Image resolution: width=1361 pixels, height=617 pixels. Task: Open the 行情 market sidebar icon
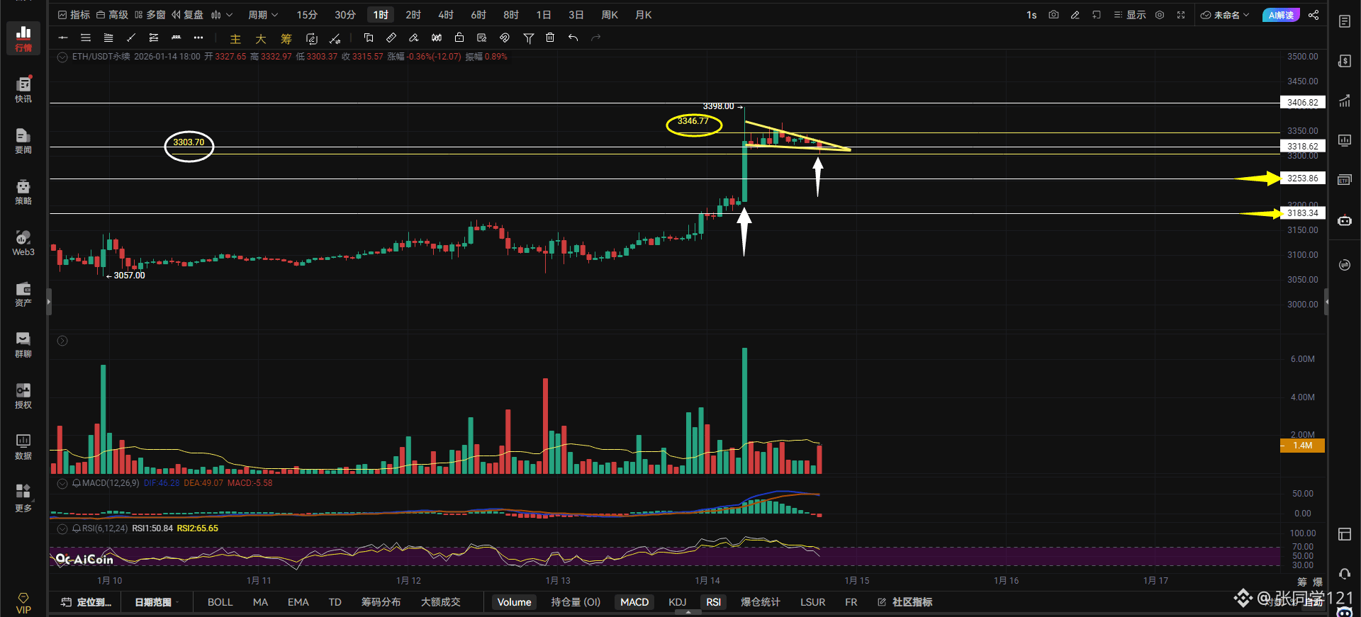[x=23, y=38]
